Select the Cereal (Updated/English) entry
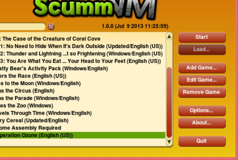Viewport: 238px width, 160px height. (x=83, y=120)
